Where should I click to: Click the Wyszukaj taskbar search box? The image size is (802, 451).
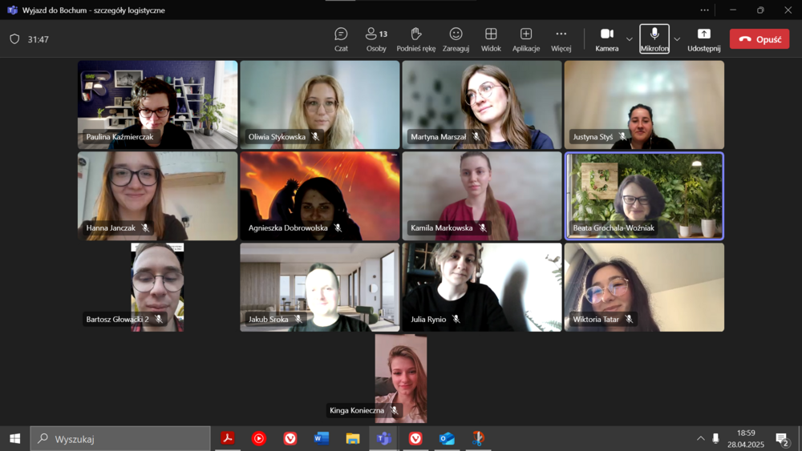pyautogui.click(x=120, y=438)
